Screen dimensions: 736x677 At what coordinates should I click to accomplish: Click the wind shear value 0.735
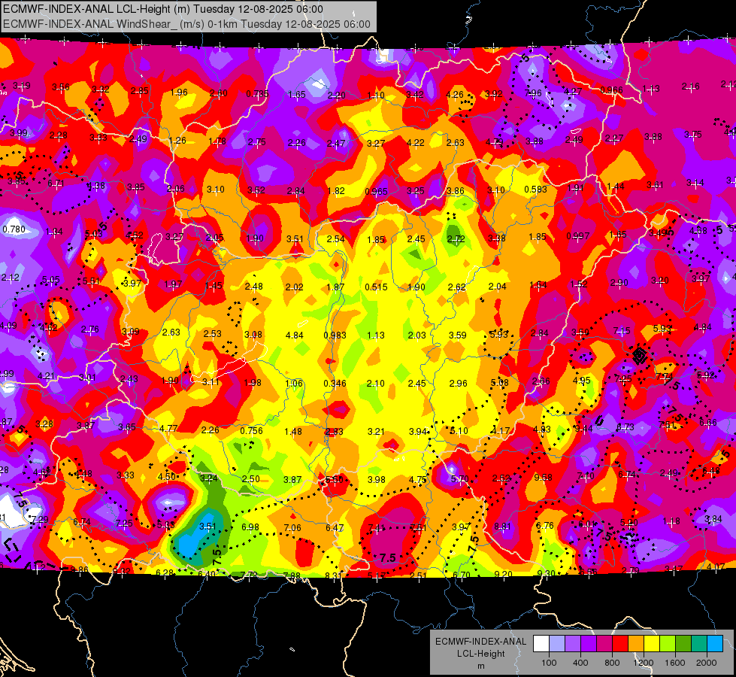[257, 94]
